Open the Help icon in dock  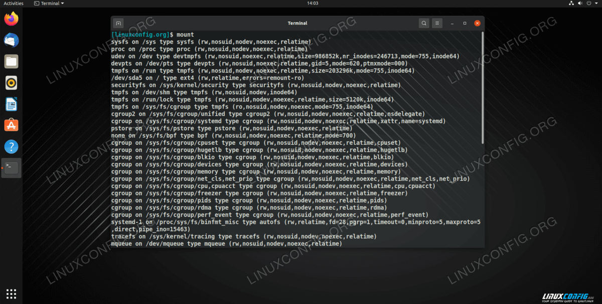pos(11,147)
